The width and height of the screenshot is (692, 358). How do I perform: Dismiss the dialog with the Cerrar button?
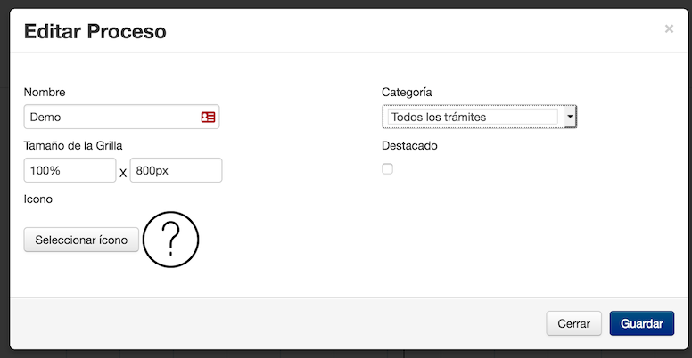573,323
